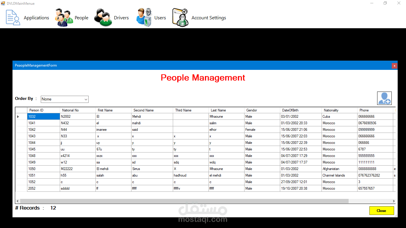
Task: Click Gendor cell Female
Action: pyautogui.click(x=262, y=130)
